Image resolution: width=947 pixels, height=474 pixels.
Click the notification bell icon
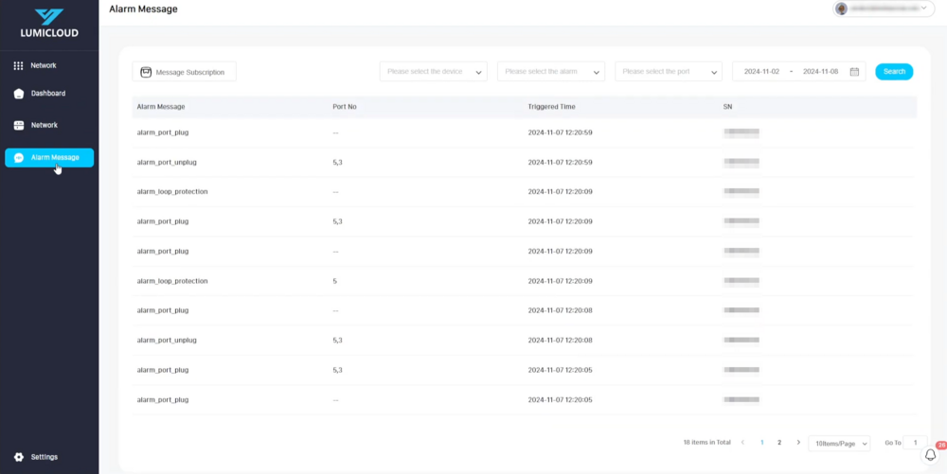click(x=930, y=455)
